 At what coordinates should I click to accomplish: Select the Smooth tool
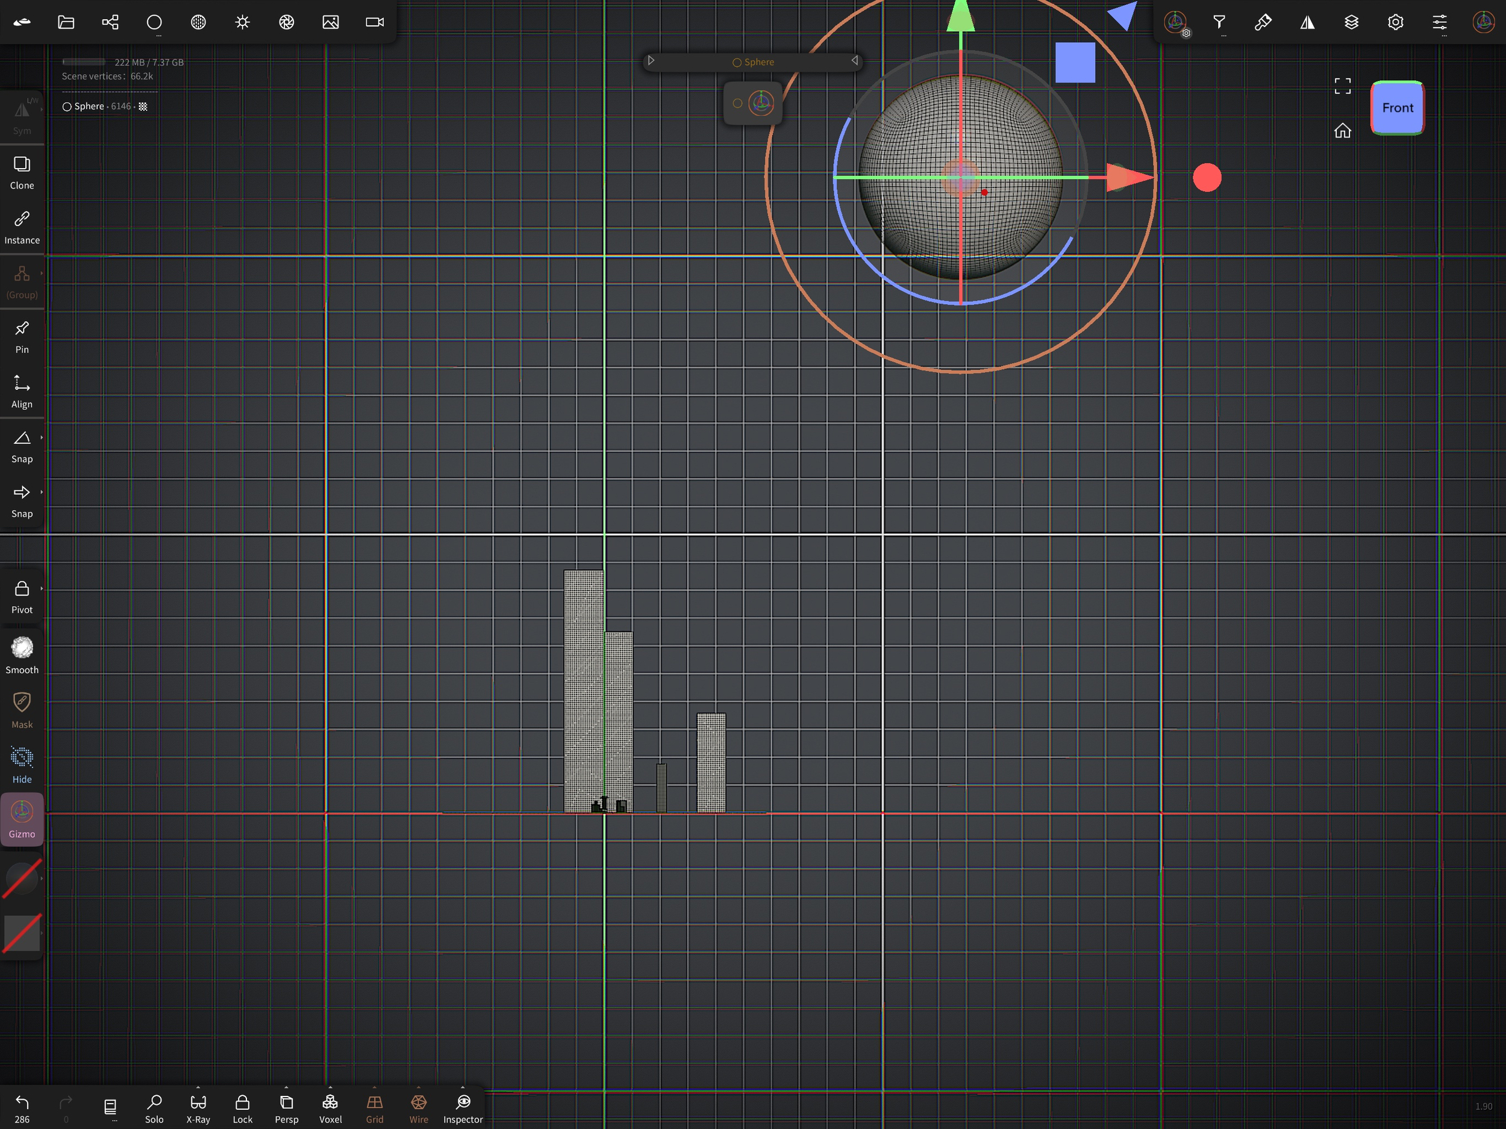[22, 654]
